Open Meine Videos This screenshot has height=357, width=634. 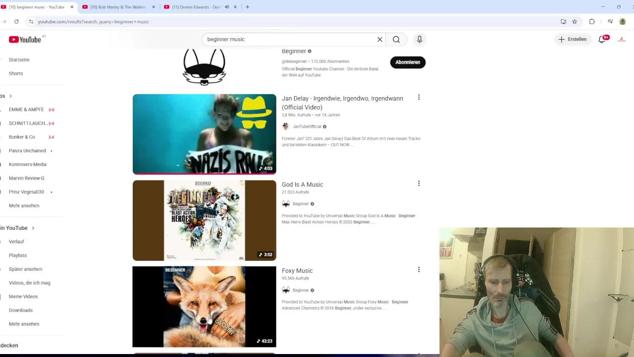point(23,297)
